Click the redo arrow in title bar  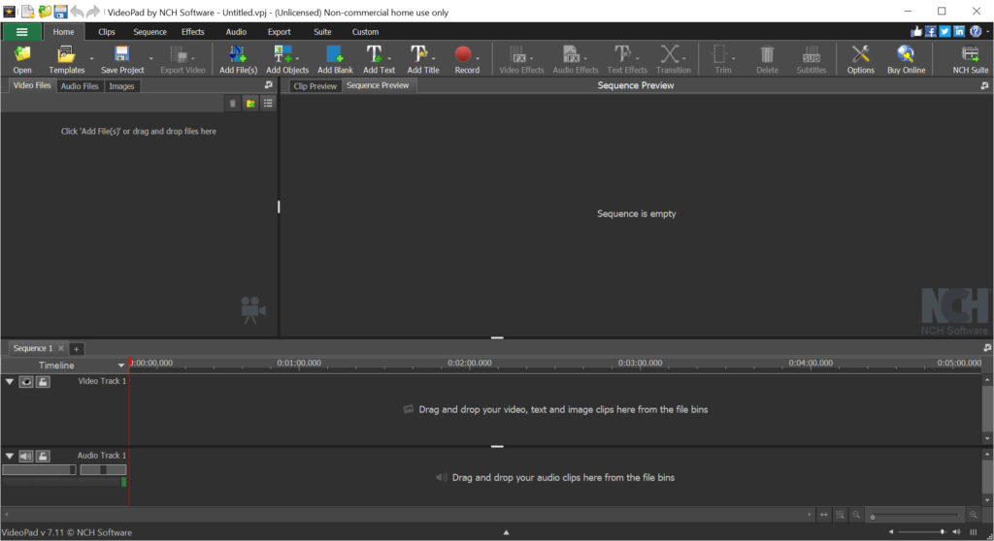point(92,12)
